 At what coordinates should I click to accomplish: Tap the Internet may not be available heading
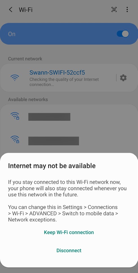point(52,166)
